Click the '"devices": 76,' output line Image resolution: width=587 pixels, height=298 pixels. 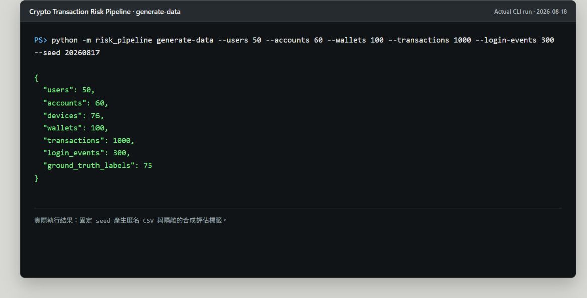pyautogui.click(x=73, y=115)
